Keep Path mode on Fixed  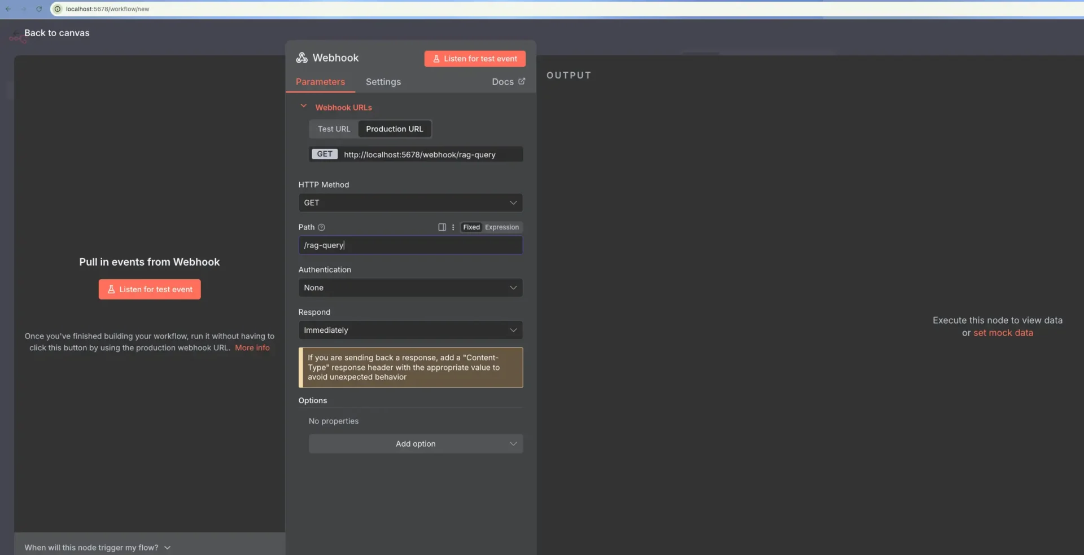471,227
